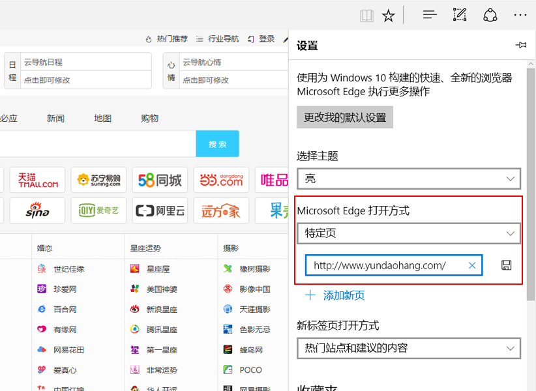Screen dimensions: 536x391
Task: Click the 天涯摄影 site icon
Action: click(228, 309)
